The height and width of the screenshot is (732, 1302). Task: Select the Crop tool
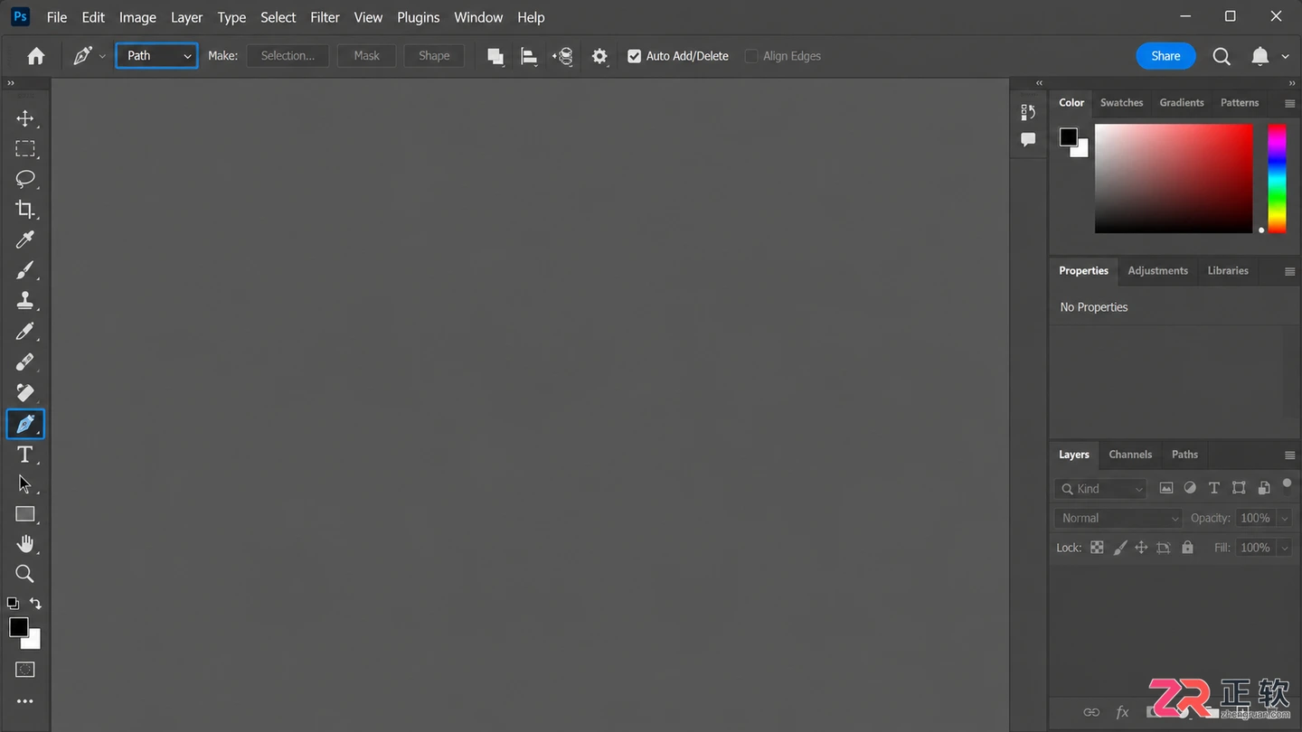pos(25,210)
